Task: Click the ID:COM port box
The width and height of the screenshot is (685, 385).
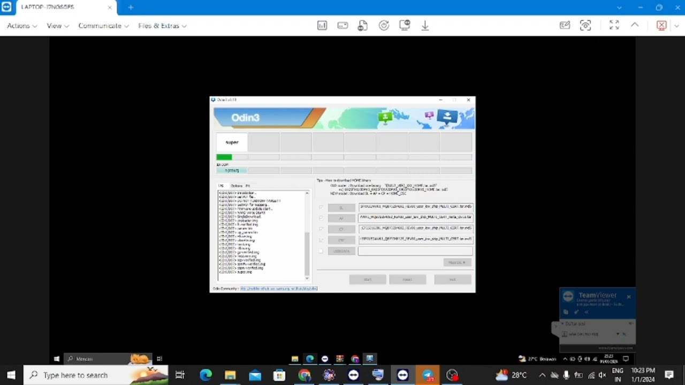Action: coord(232,171)
